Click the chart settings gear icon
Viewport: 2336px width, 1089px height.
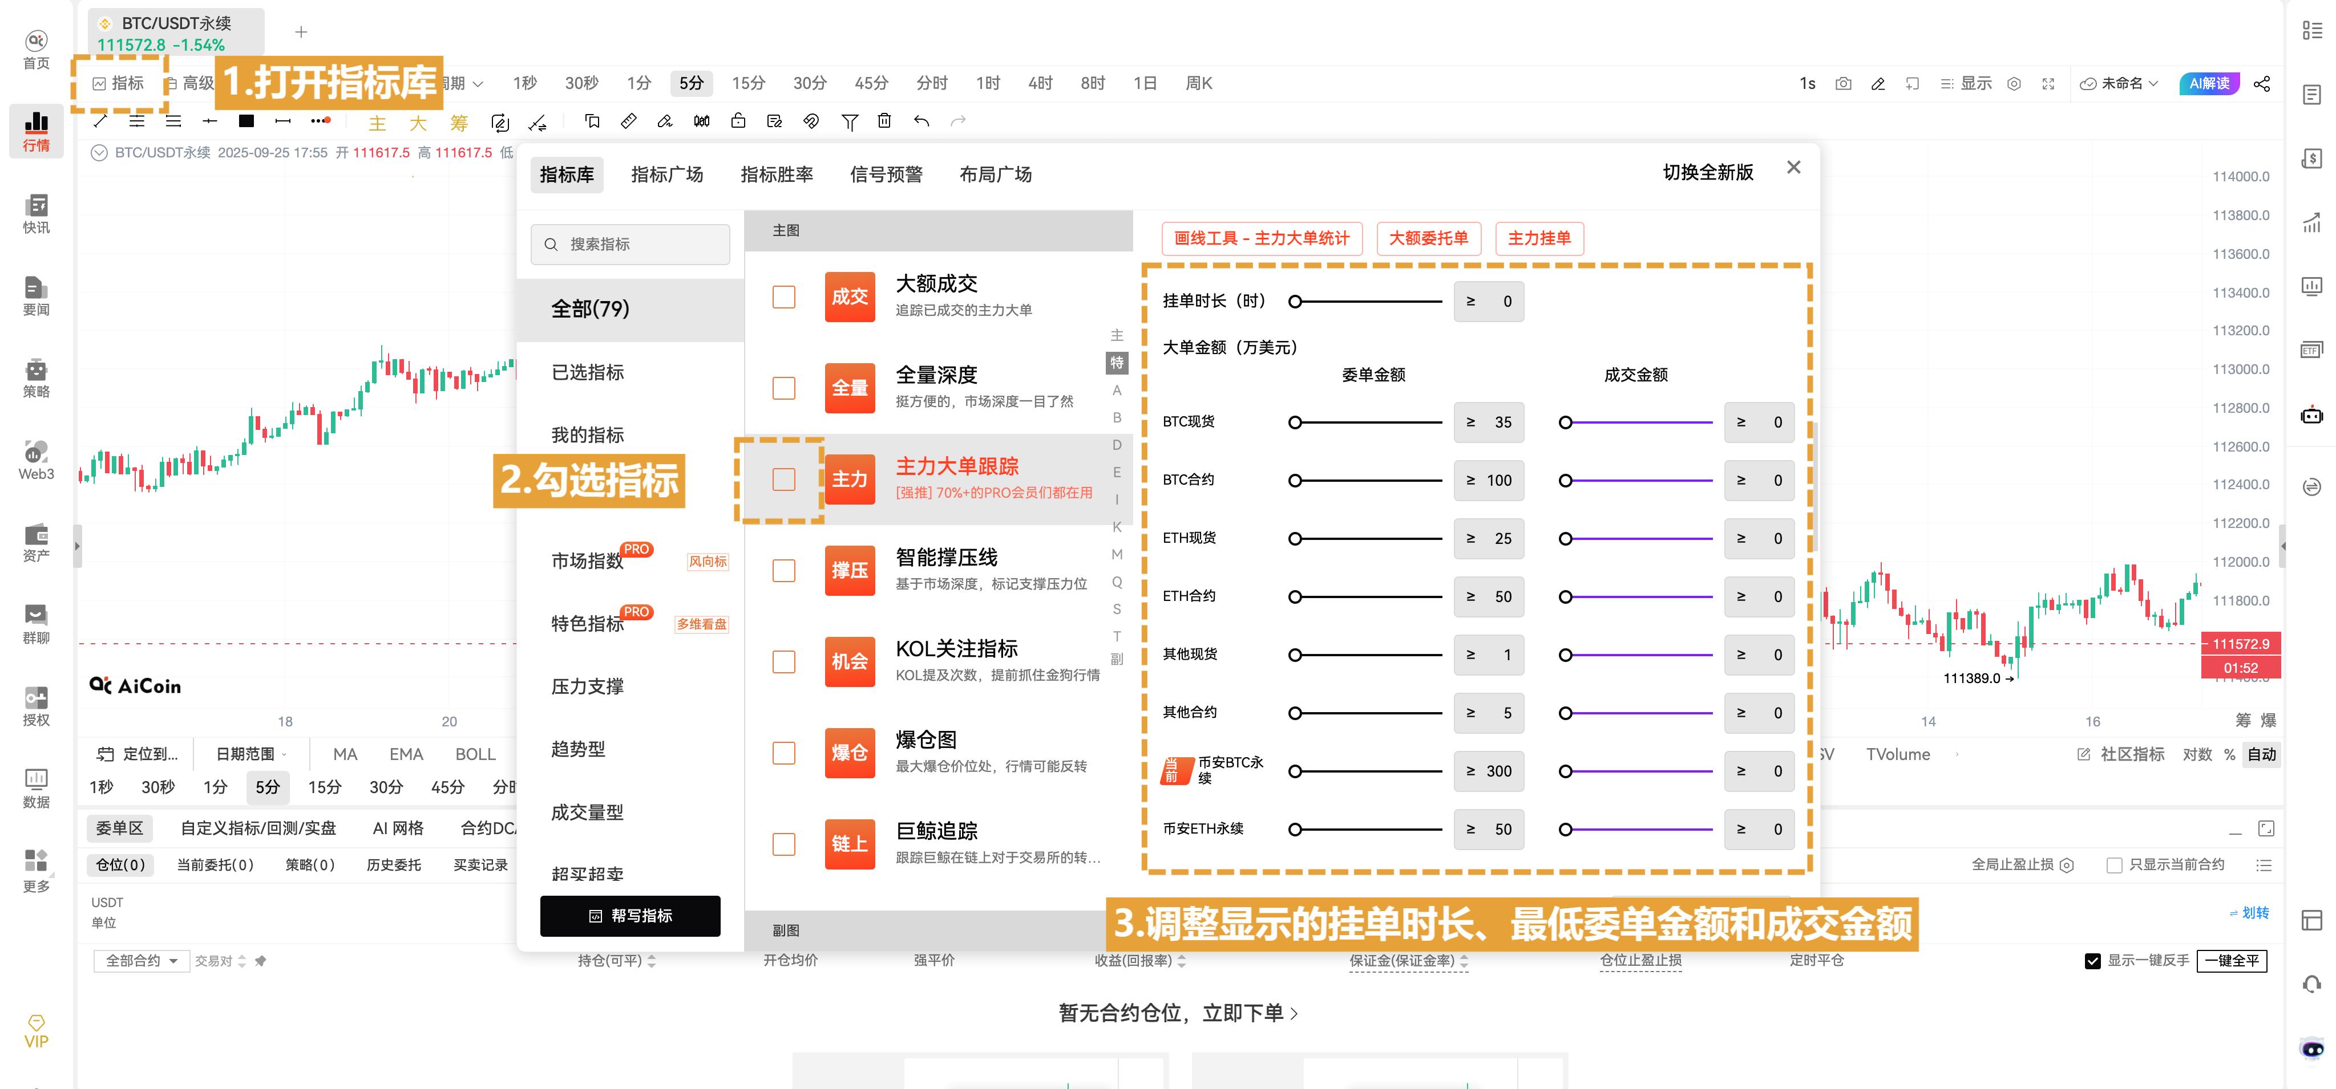click(2014, 83)
